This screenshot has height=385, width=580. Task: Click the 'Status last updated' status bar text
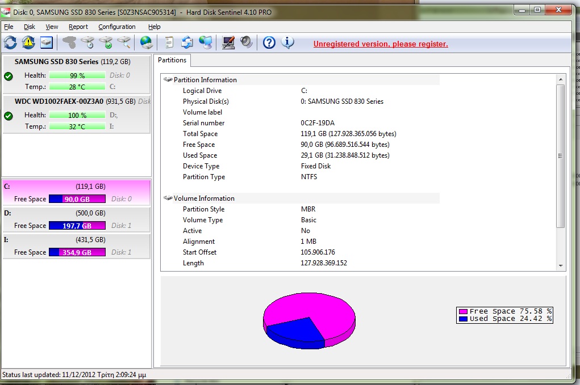[x=74, y=375]
